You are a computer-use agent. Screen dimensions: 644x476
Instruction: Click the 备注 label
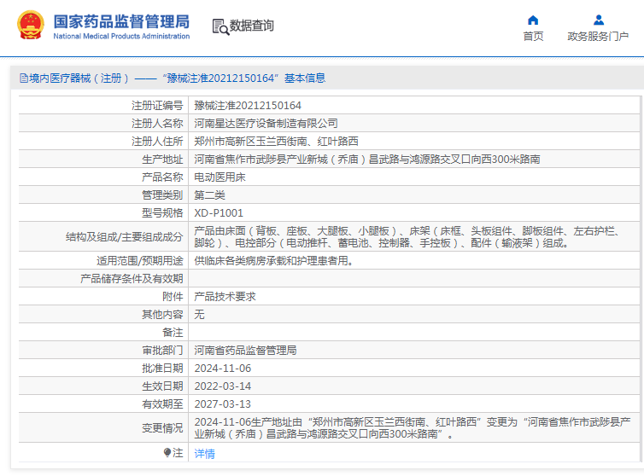click(x=173, y=333)
